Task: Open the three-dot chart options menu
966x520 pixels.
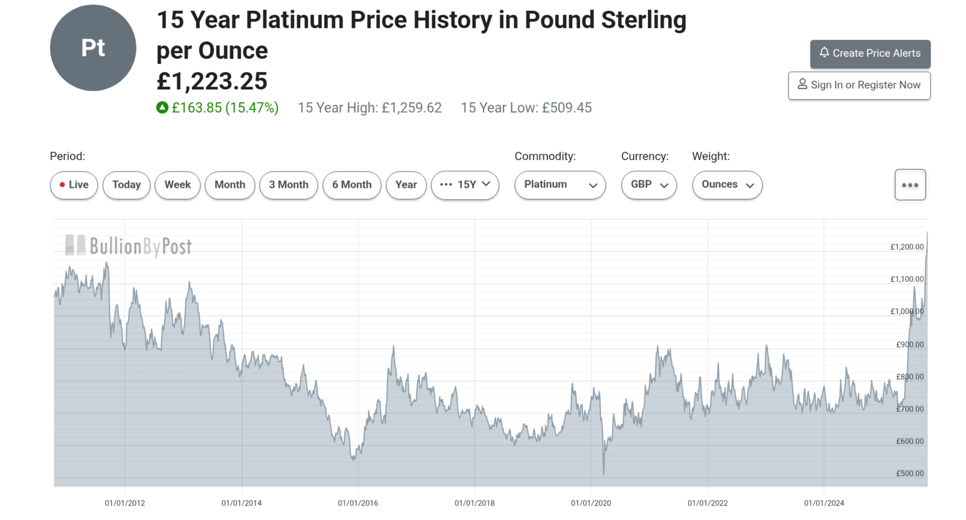Action: coord(910,185)
